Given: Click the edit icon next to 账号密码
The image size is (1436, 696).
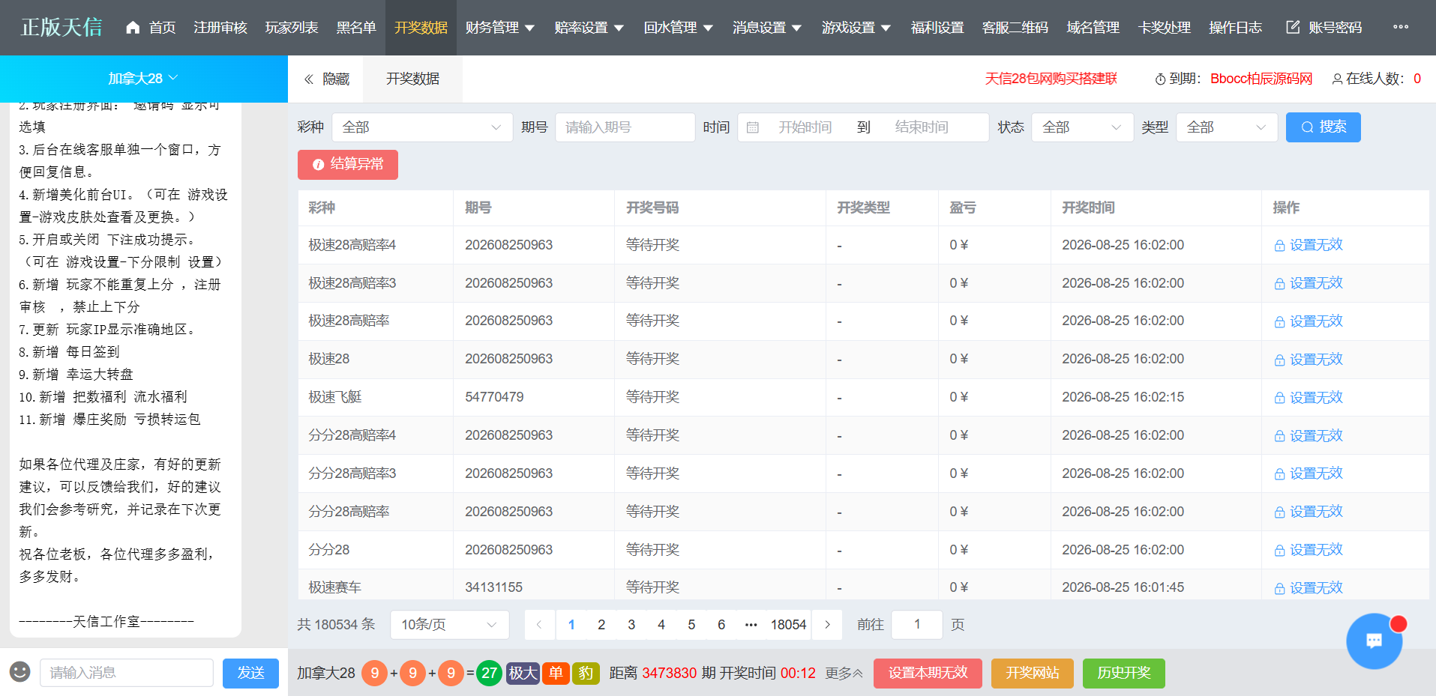Looking at the screenshot, I should pos(1293,27).
